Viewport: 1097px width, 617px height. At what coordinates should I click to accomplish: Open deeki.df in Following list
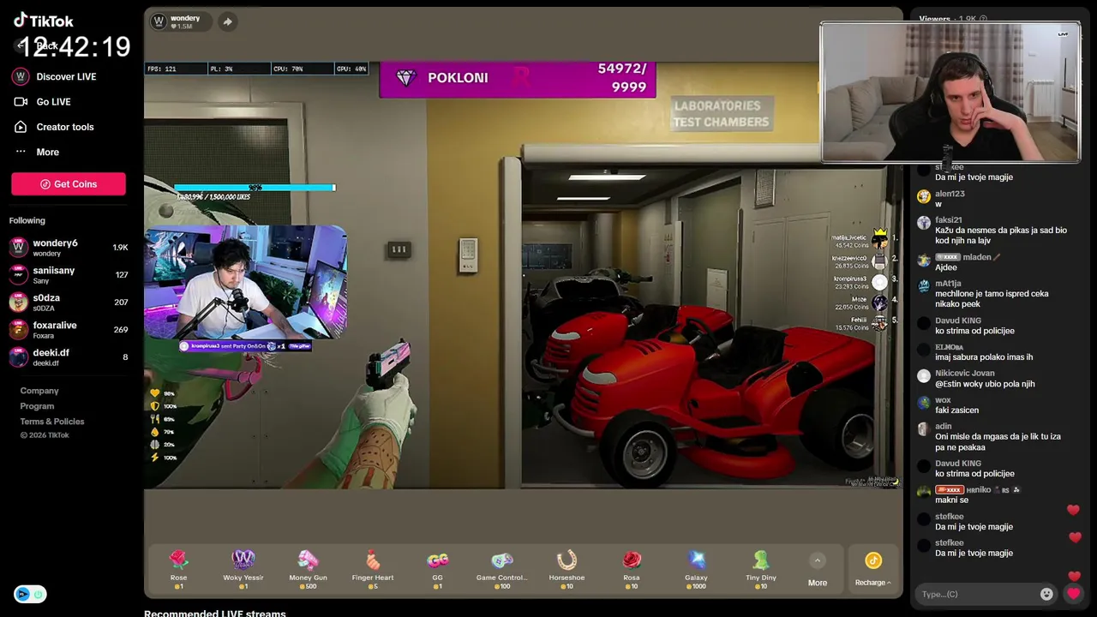69,357
